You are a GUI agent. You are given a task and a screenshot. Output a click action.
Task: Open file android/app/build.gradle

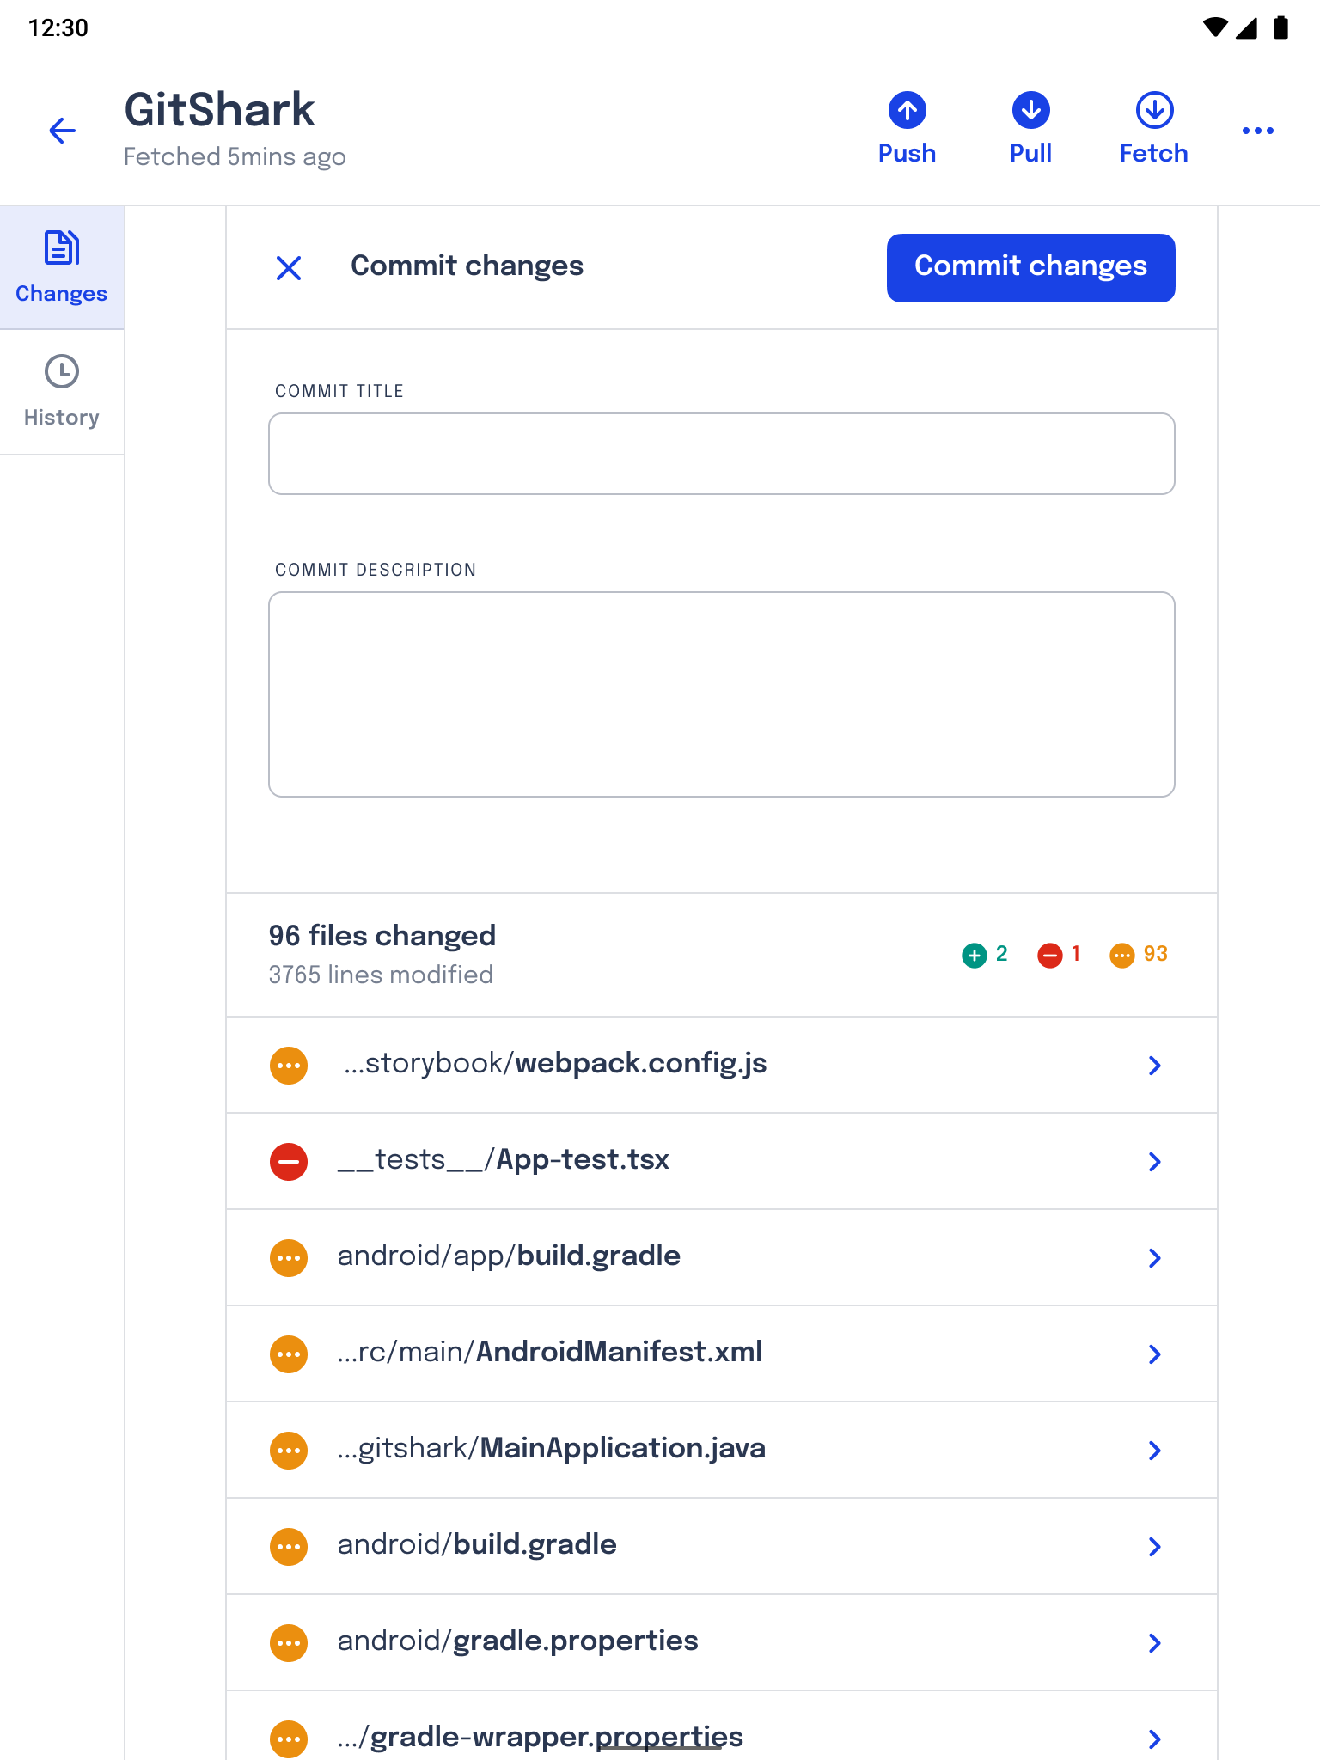pyautogui.click(x=721, y=1258)
